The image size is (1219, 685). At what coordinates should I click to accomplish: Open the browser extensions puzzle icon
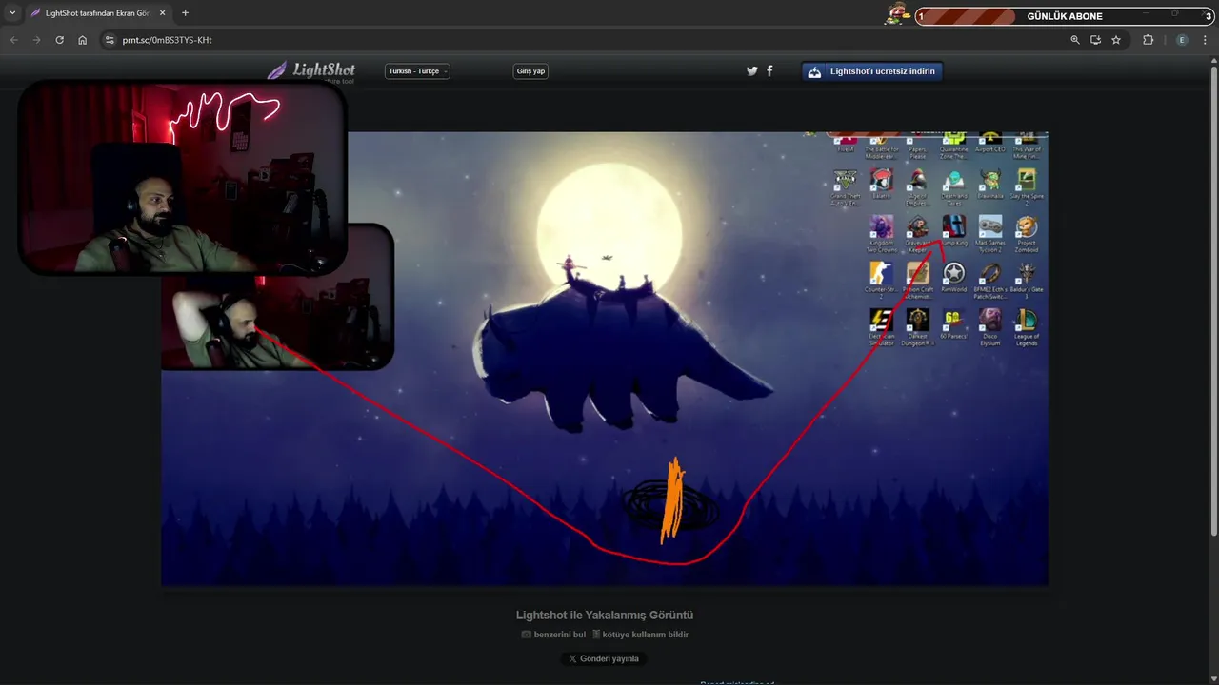pos(1148,40)
